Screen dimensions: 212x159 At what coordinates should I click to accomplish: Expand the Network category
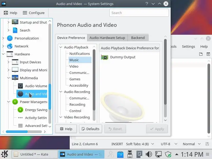(x=3, y=46)
